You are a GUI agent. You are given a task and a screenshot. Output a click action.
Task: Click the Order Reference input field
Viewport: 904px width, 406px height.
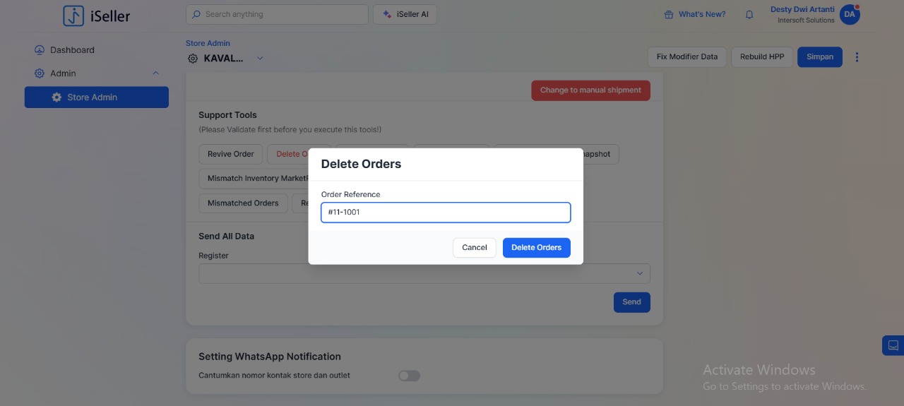445,212
